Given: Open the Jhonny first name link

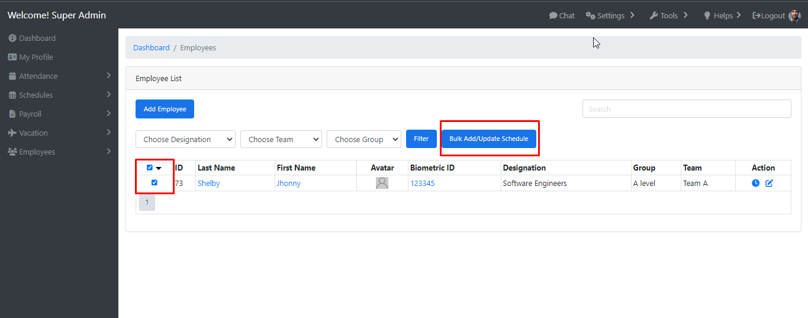Looking at the screenshot, I should tap(289, 183).
